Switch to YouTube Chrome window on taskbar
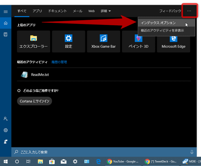The width and height of the screenshot is (201, 166). 123,162
